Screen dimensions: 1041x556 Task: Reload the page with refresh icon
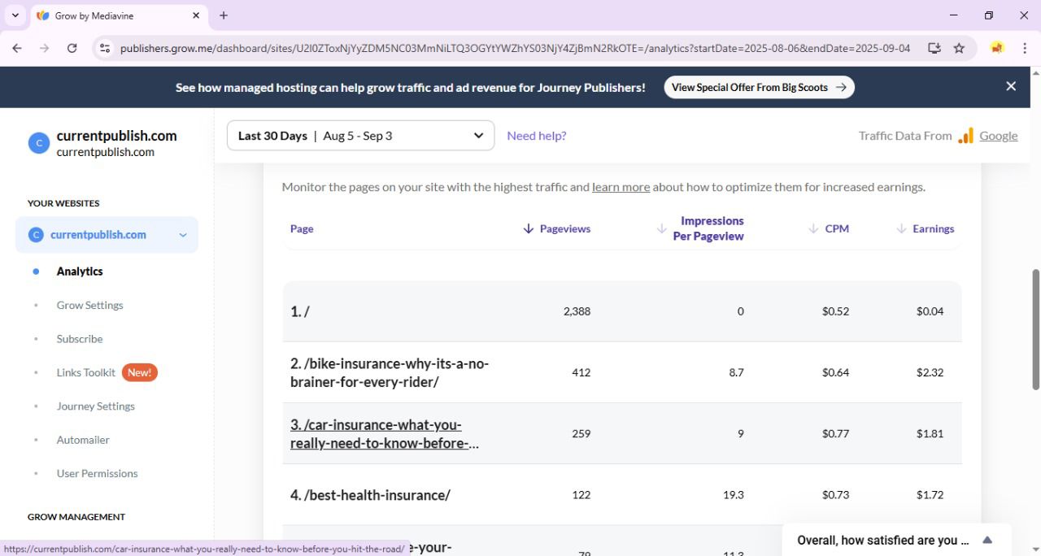click(72, 48)
